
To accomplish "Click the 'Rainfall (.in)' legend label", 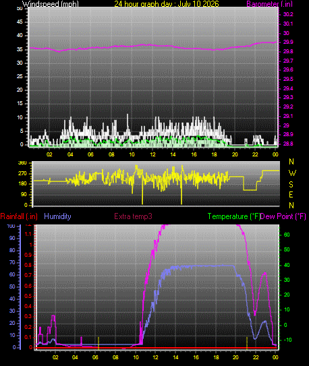I will [19, 216].
